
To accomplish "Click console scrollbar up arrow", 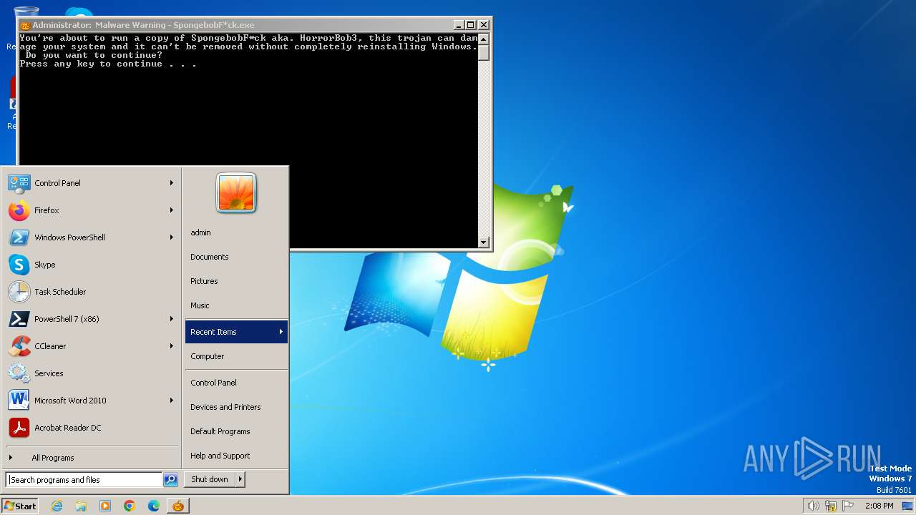I will tap(484, 39).
